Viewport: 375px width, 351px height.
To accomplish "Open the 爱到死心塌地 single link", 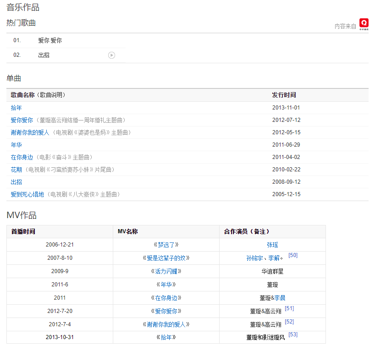I will pos(28,194).
